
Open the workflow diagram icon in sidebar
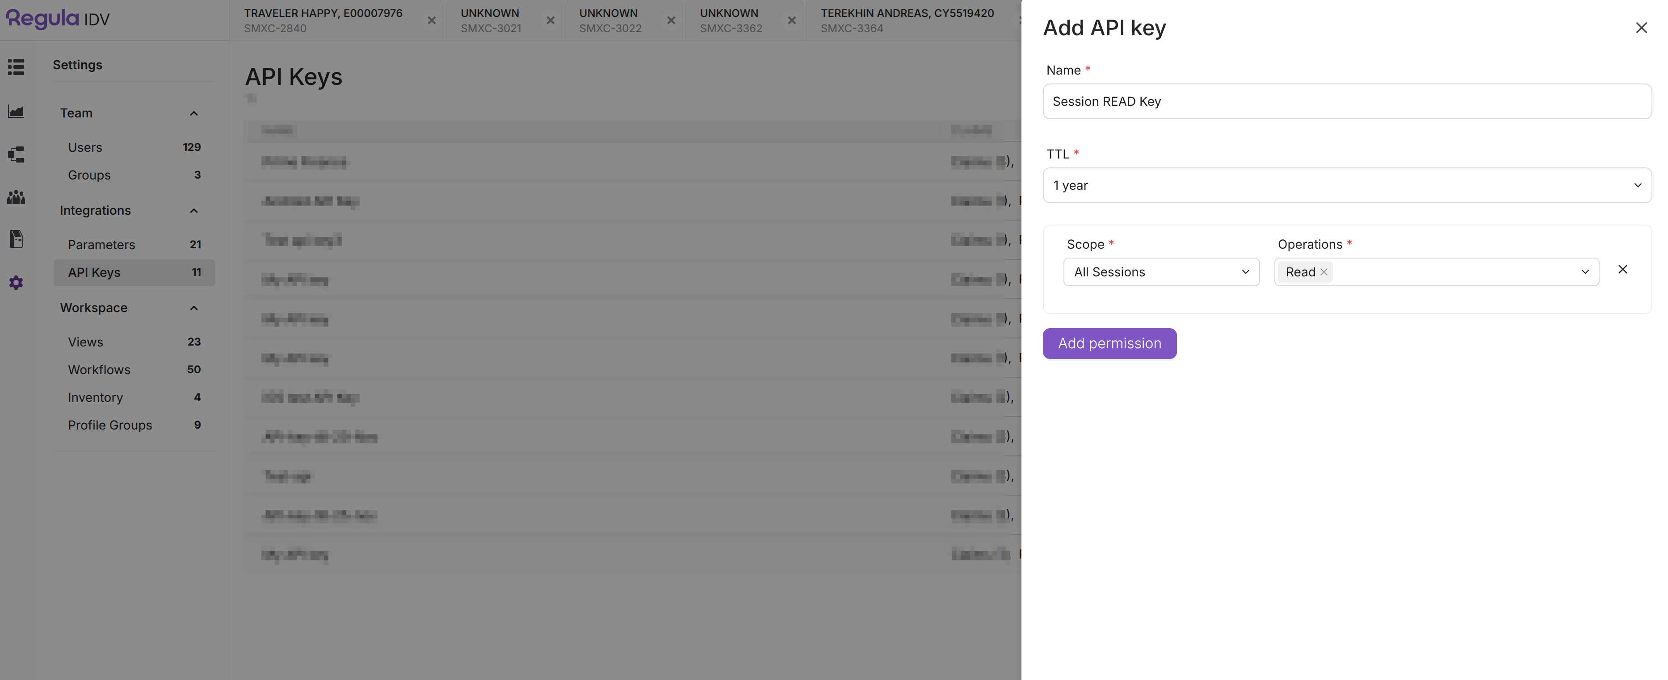(16, 154)
